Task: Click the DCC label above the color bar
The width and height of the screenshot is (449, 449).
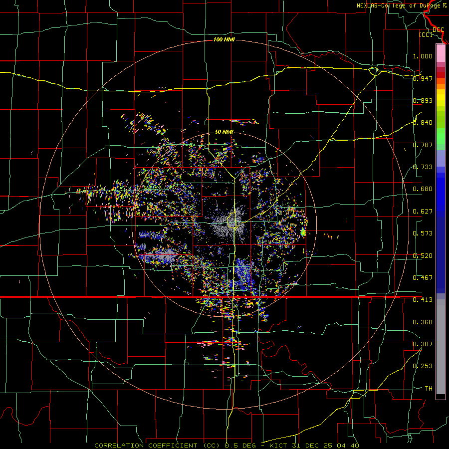Action: click(438, 29)
